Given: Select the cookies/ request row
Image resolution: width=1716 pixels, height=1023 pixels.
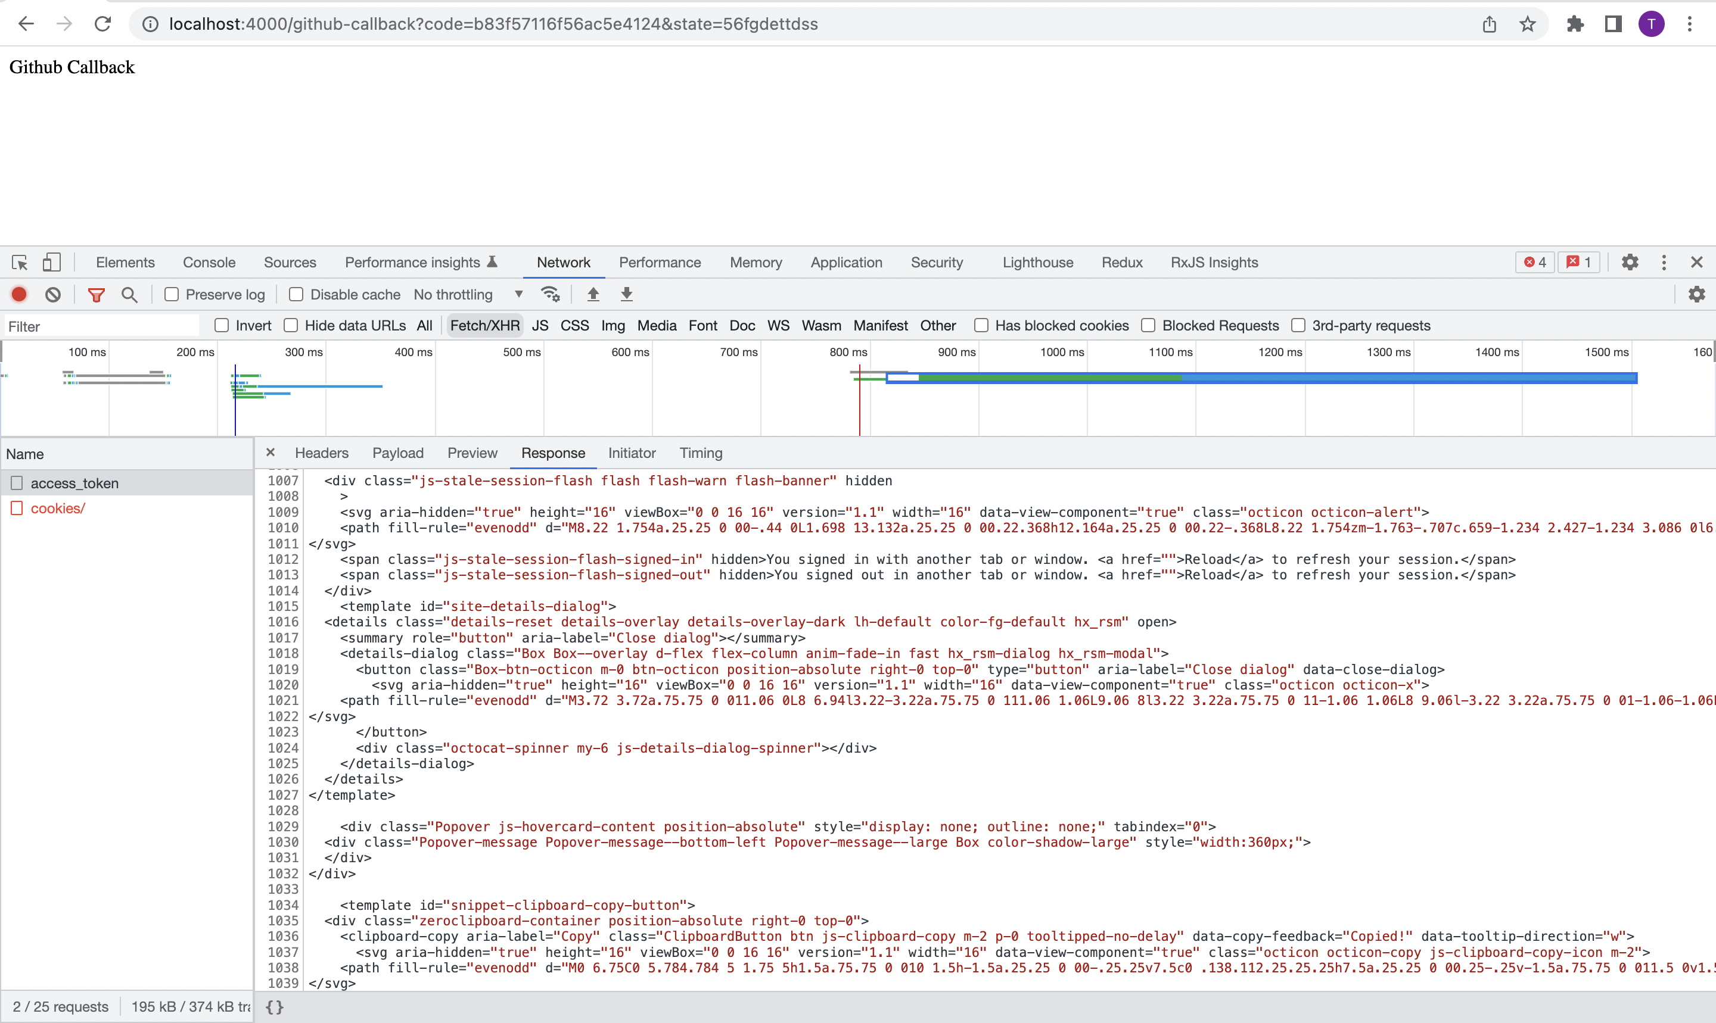Looking at the screenshot, I should 58,508.
